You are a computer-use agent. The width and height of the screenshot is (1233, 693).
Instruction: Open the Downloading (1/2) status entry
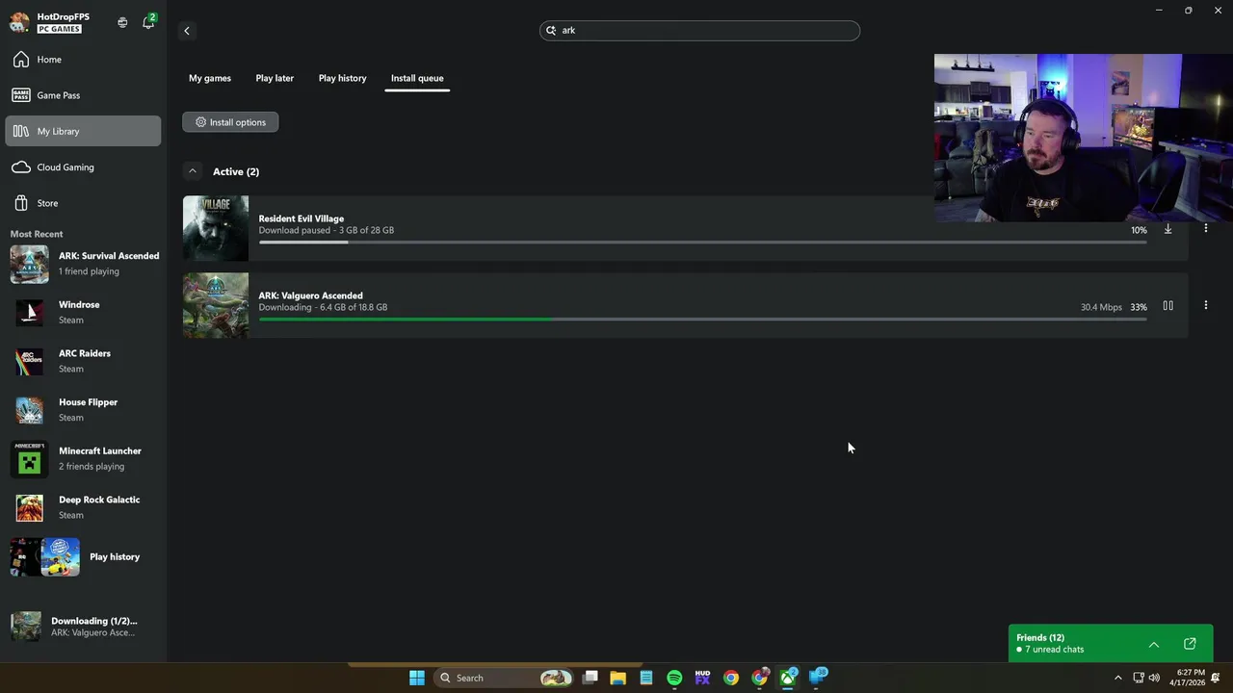pos(83,627)
